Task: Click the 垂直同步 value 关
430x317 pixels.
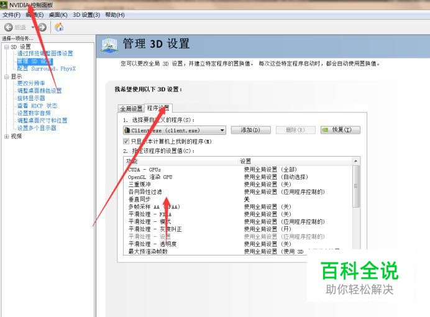Action: (x=247, y=200)
